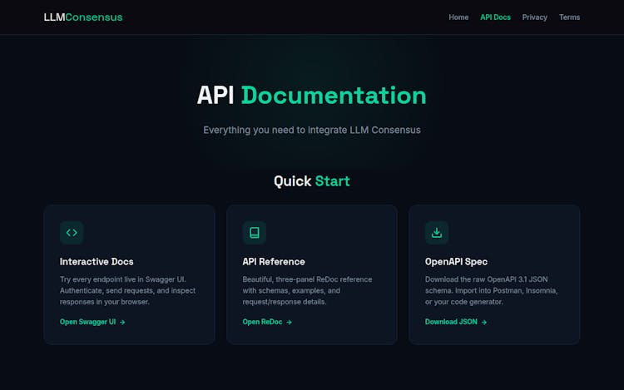
Task: Click the code brackets icon on Interactive Docs
Action: coord(72,233)
